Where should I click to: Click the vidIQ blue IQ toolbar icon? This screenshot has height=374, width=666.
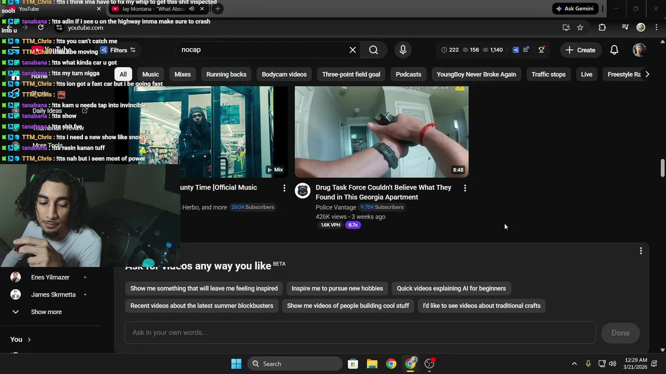click(516, 50)
